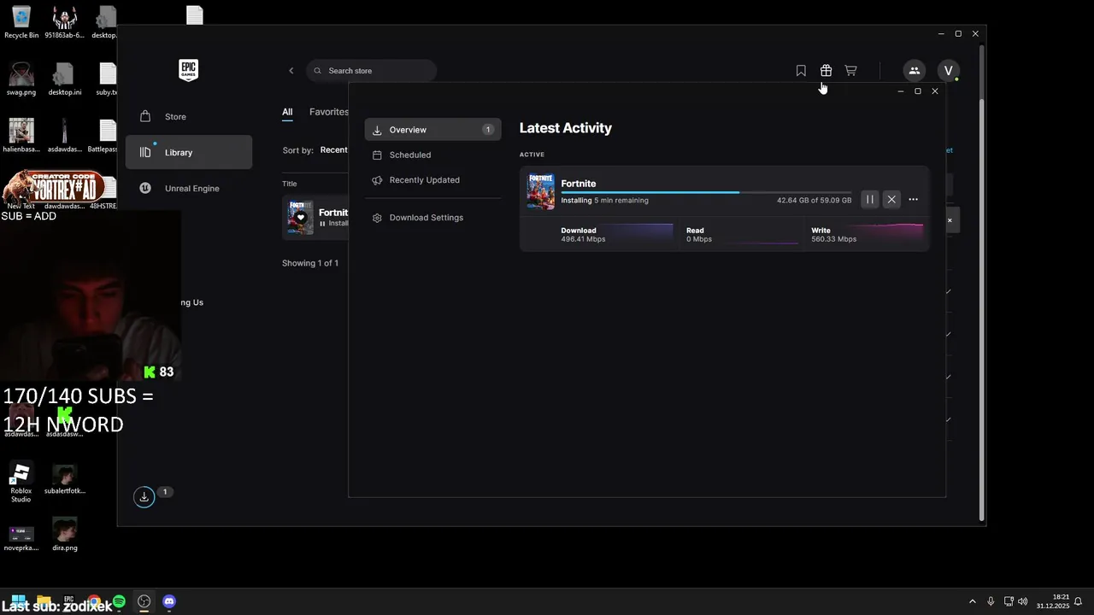This screenshot has width=1094, height=615.
Task: Click the Fortnite title in Latest Activity
Action: click(x=579, y=184)
